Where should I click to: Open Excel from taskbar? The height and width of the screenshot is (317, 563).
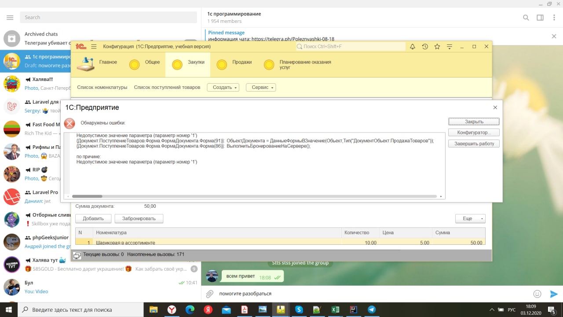335,310
